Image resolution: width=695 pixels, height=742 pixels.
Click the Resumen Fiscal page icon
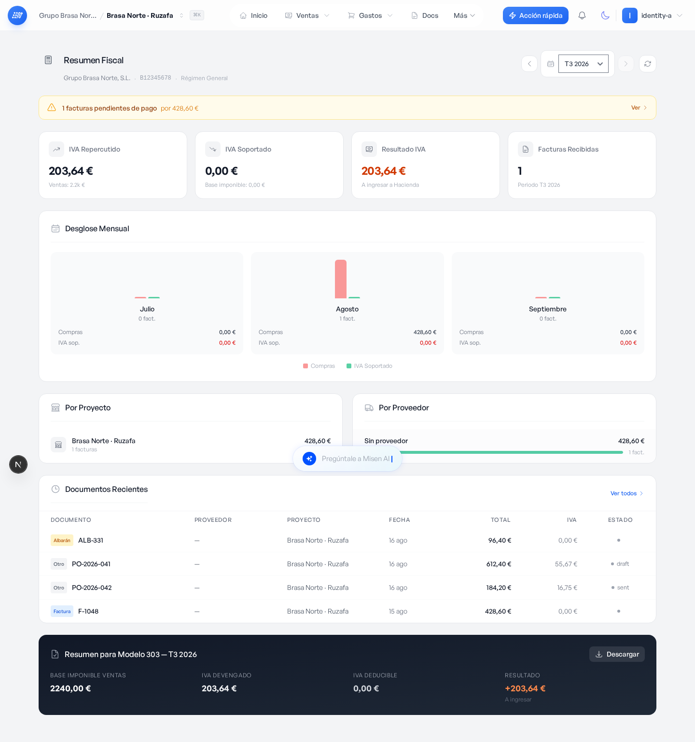click(48, 60)
